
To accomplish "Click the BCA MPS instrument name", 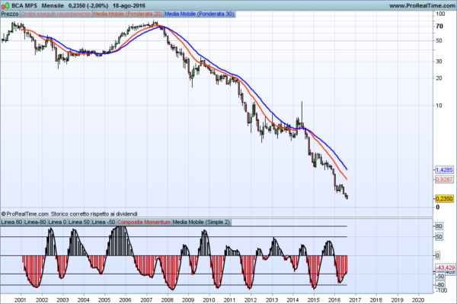I will point(24,5).
